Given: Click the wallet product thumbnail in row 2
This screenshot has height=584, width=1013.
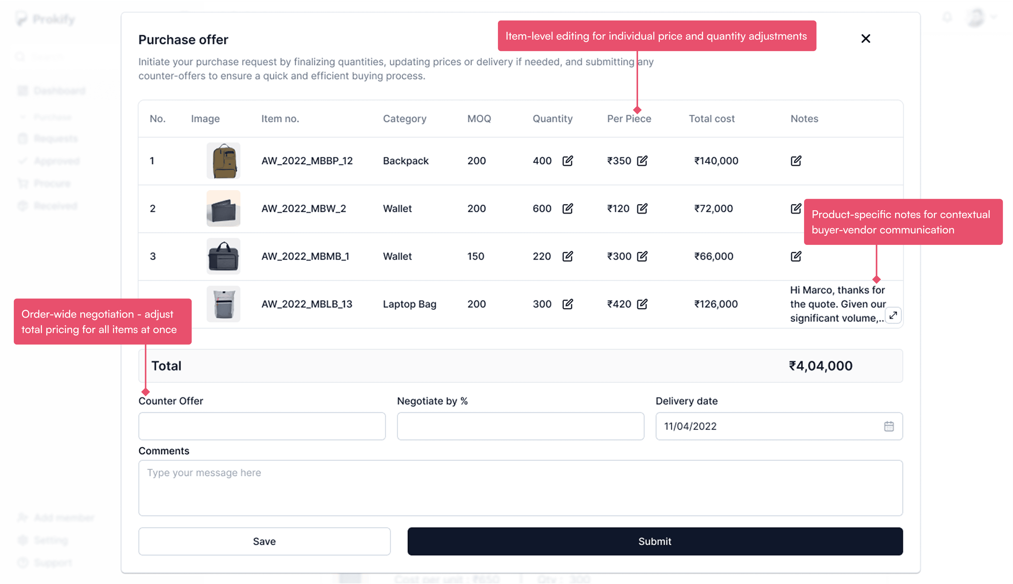Looking at the screenshot, I should [224, 209].
